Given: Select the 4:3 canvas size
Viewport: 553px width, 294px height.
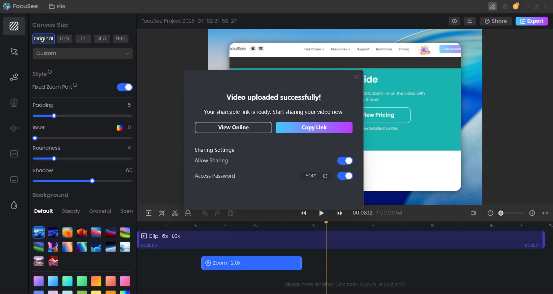Looking at the screenshot, I should tap(102, 39).
